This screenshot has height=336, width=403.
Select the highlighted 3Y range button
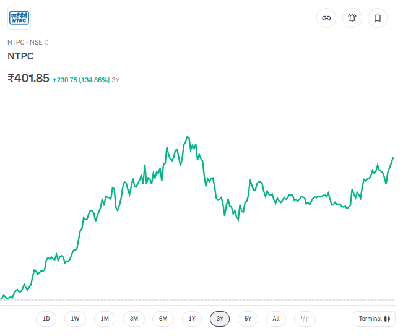click(x=220, y=319)
